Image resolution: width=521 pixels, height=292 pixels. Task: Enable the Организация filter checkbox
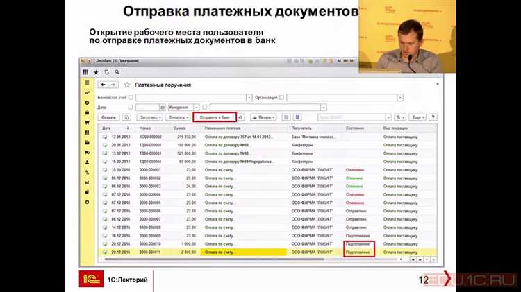(281, 98)
